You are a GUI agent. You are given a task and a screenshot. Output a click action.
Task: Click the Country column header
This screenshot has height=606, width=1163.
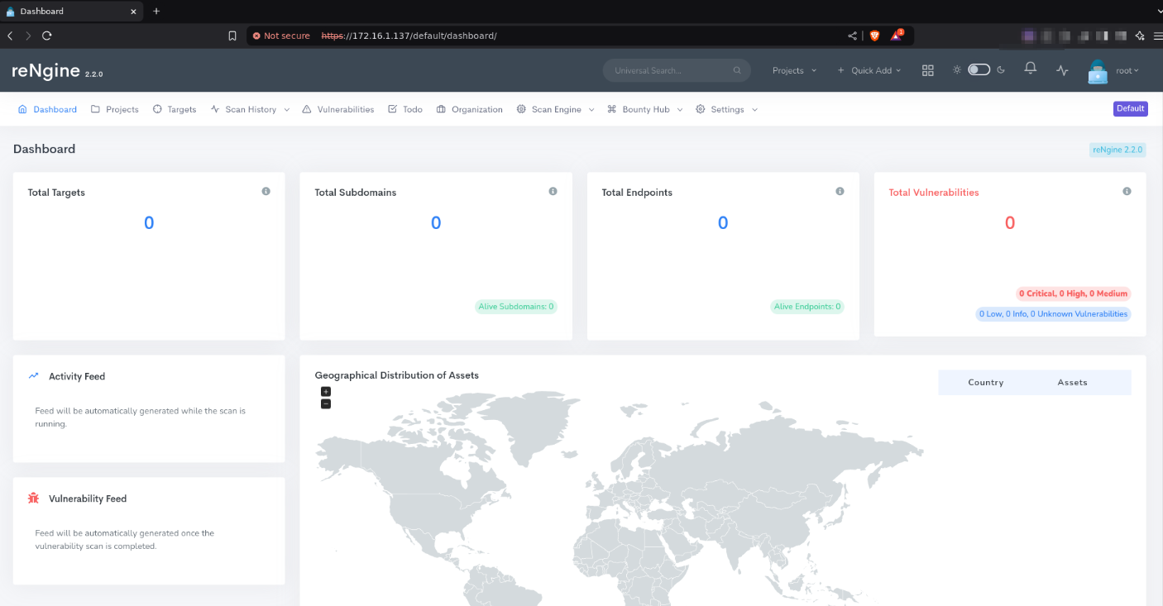986,383
